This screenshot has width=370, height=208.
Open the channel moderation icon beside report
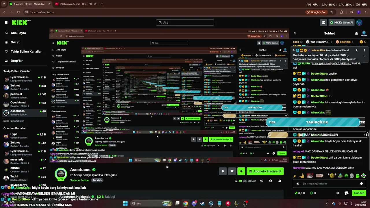point(280,181)
